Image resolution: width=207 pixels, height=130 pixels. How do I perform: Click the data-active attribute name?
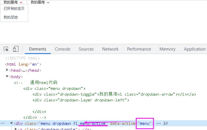(123, 124)
